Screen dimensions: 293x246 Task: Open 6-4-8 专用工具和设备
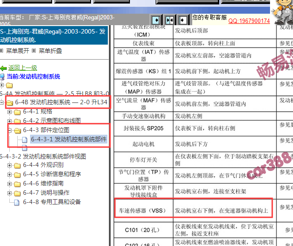52,202
